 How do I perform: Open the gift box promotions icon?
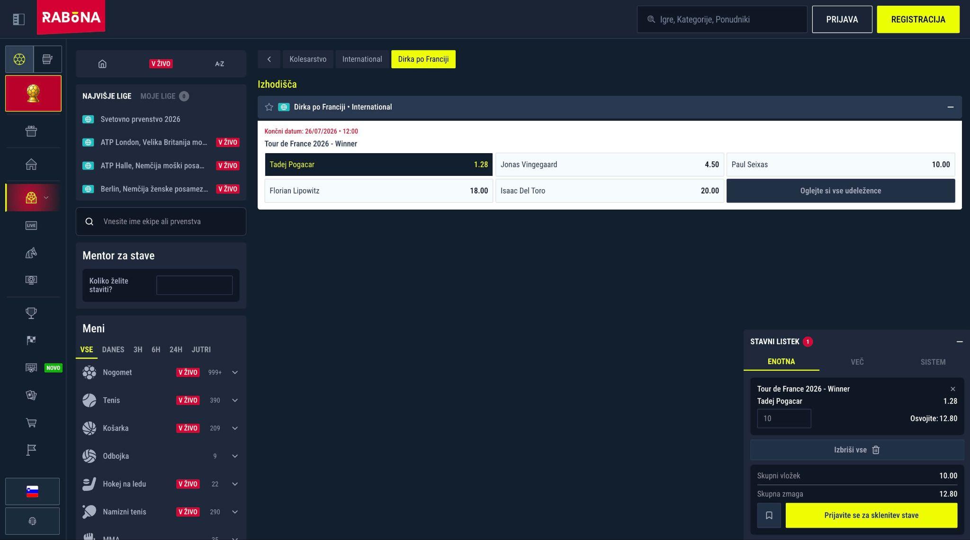(31, 131)
